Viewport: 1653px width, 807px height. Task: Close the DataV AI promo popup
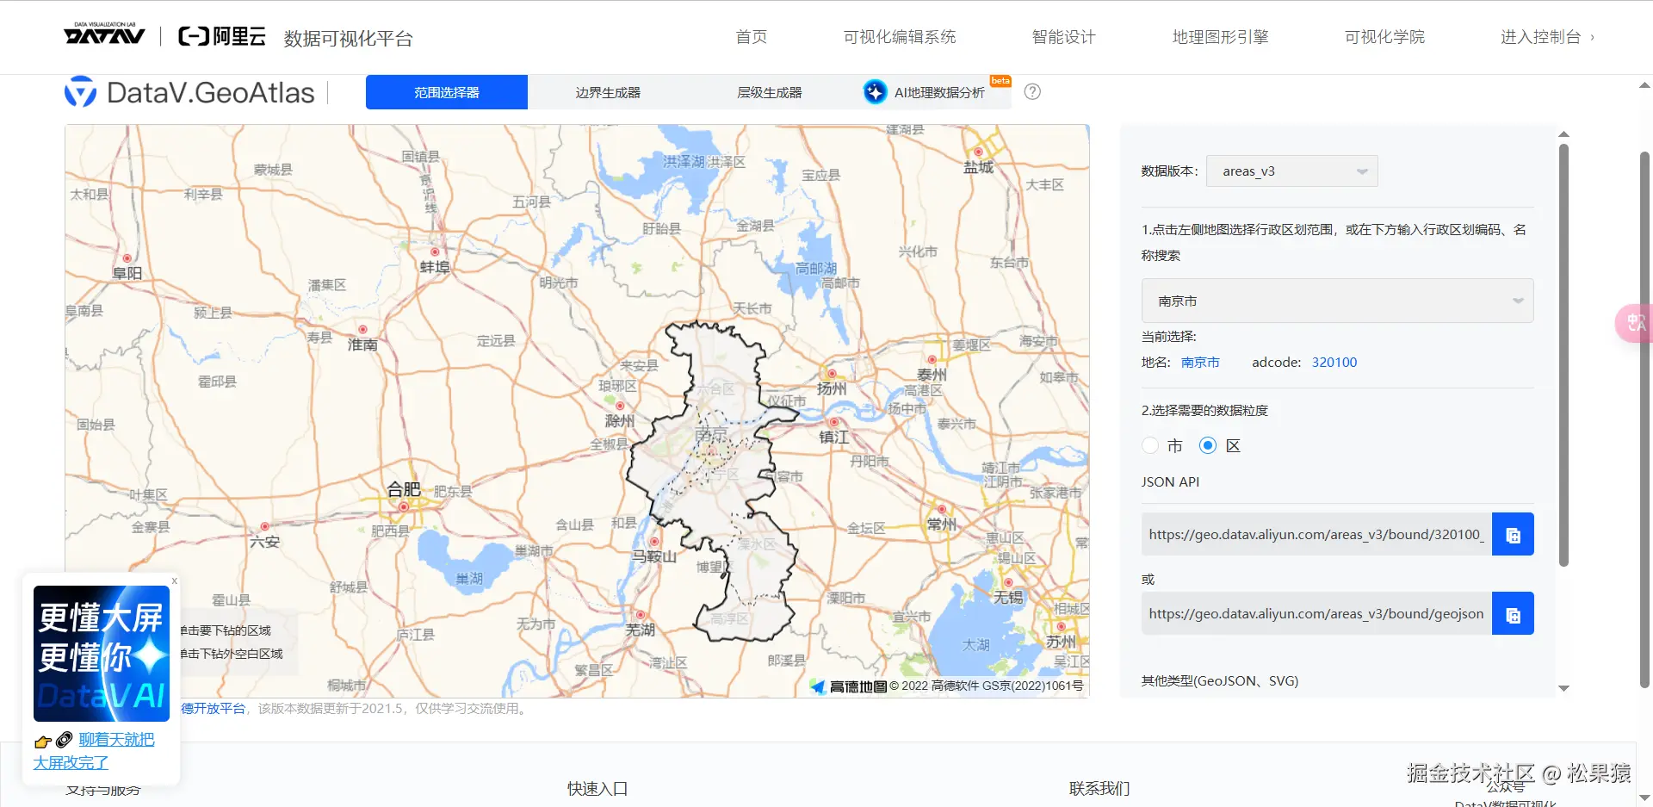click(x=174, y=580)
